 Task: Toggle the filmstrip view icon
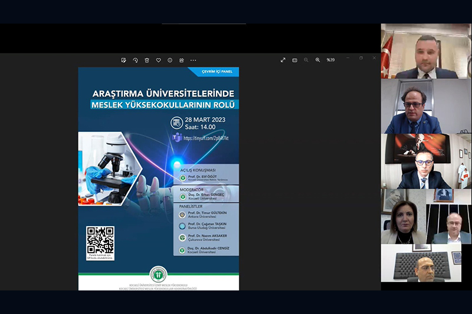point(294,60)
